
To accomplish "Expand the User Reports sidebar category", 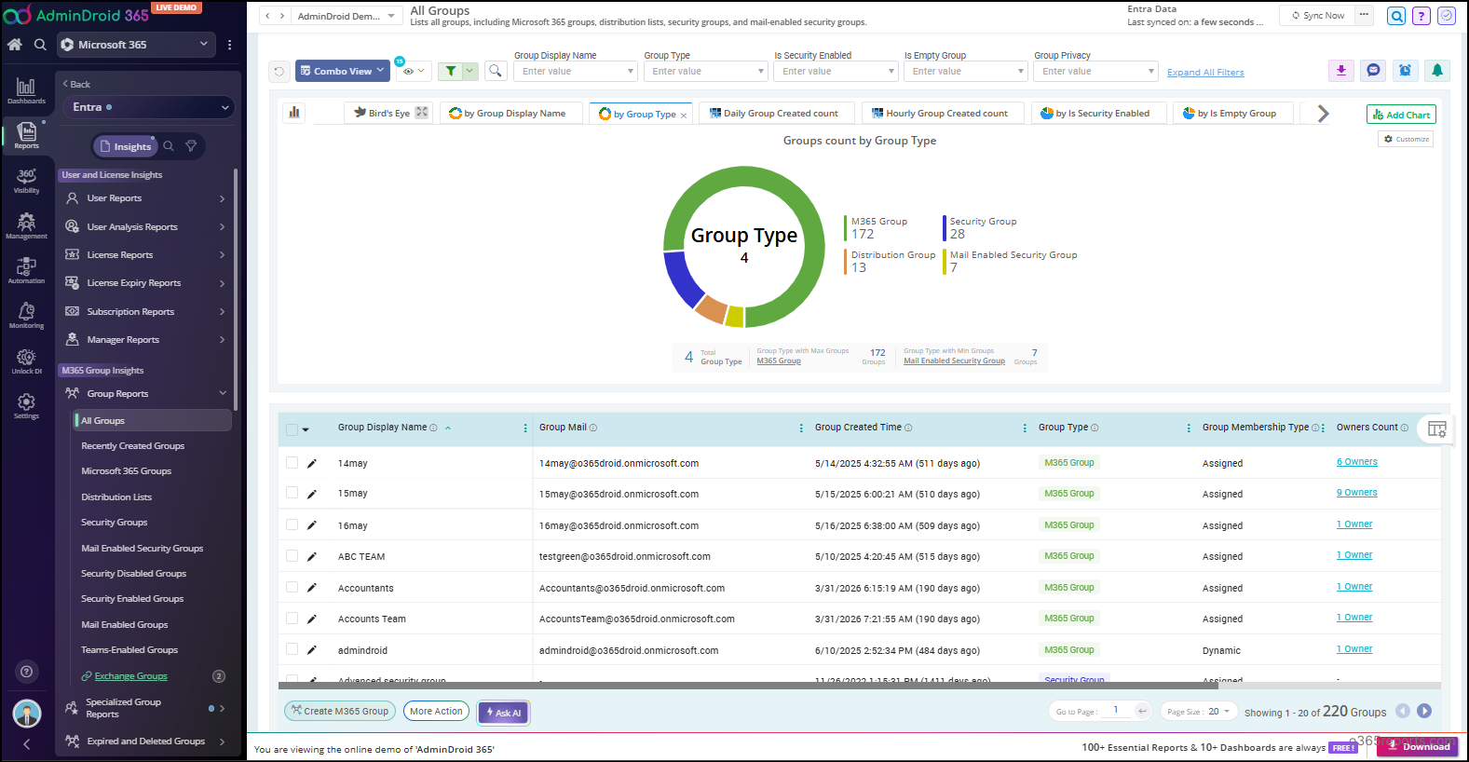I will click(146, 198).
